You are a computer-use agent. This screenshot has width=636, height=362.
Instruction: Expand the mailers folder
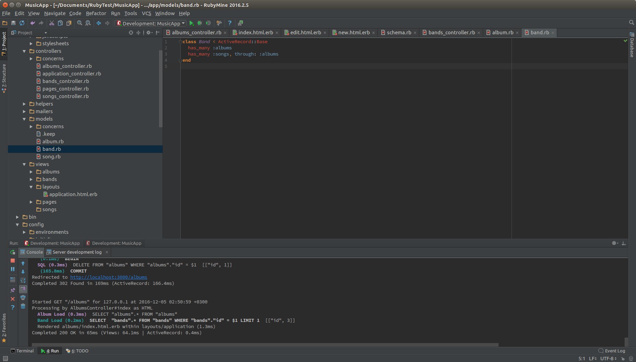coord(24,111)
